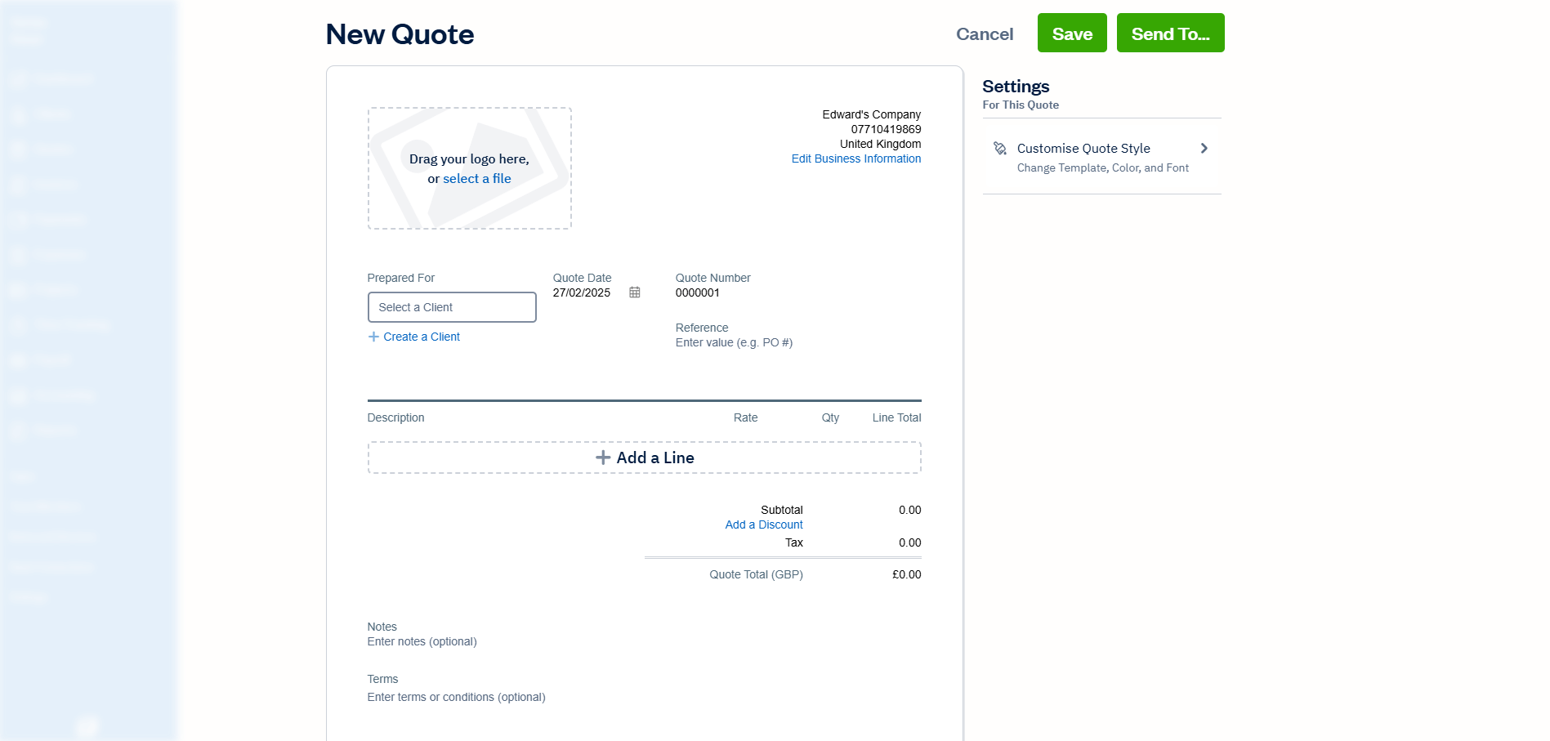Click the plus icon beside Create a Client
This screenshot has height=741, width=1550.
[x=373, y=337]
